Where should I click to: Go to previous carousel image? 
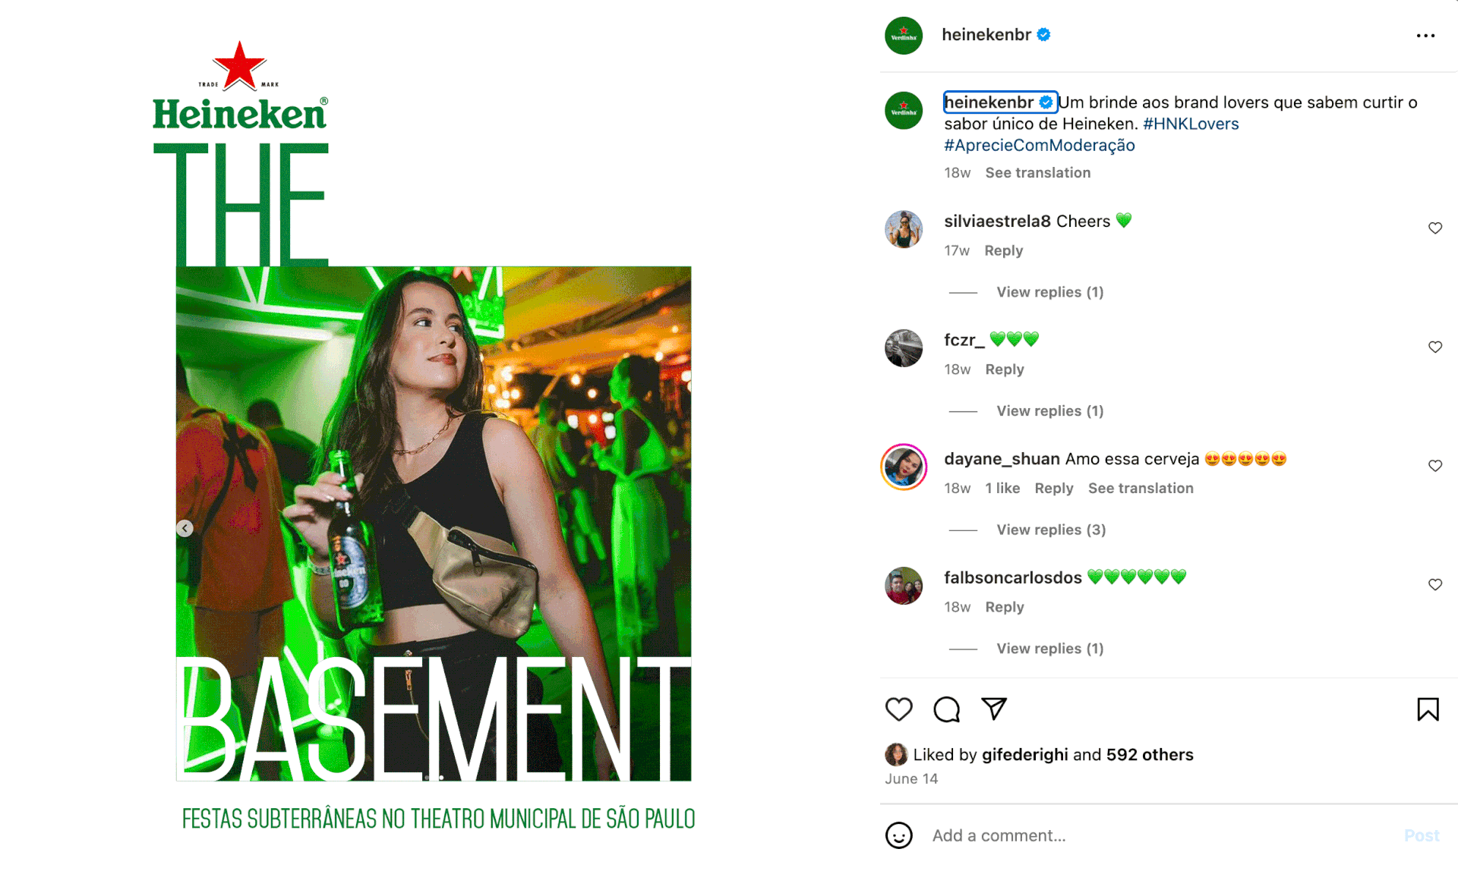click(x=185, y=528)
